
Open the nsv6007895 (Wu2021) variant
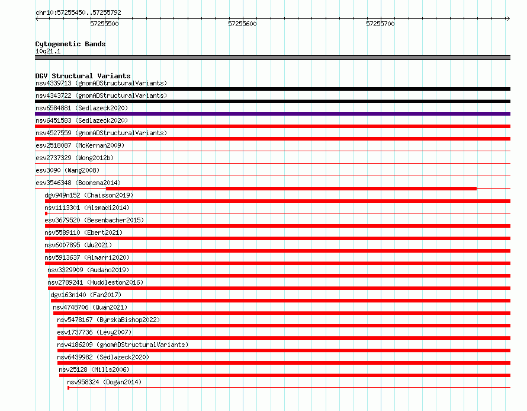pyautogui.click(x=78, y=245)
